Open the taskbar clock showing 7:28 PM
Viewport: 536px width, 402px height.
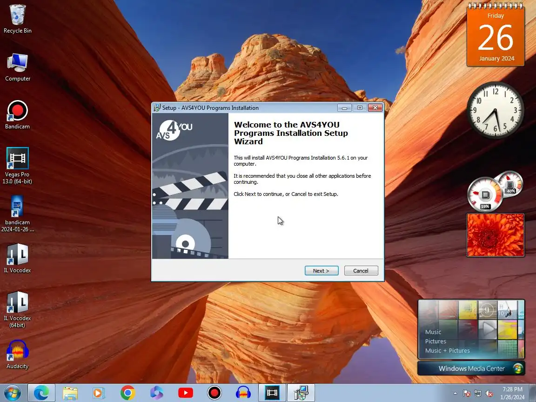[x=512, y=393]
